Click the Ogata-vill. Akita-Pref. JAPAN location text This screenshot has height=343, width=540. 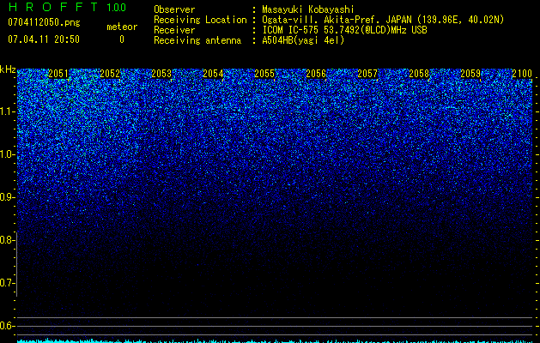tap(383, 21)
